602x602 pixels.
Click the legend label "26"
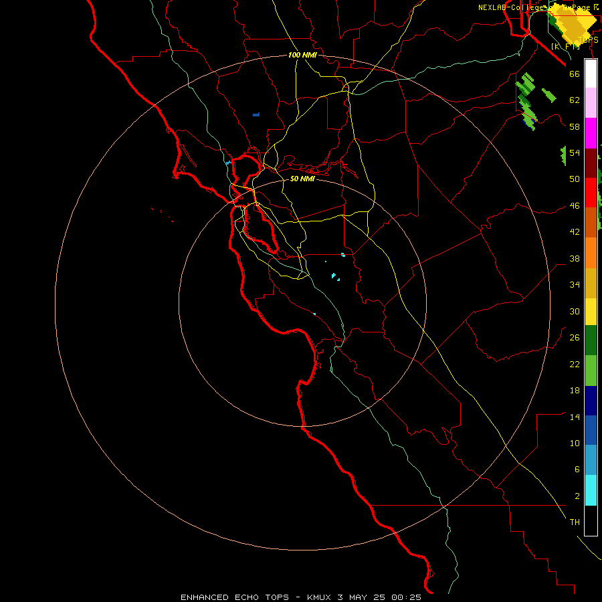(x=575, y=338)
